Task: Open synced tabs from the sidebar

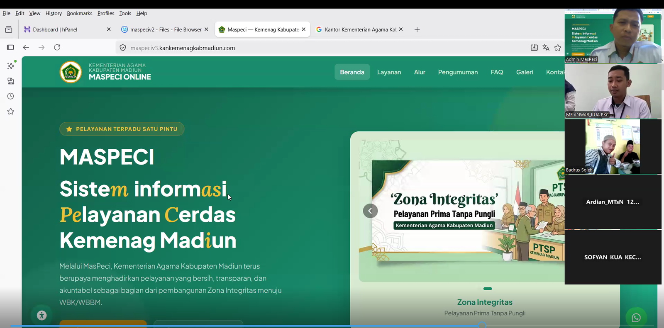Action: tap(11, 81)
